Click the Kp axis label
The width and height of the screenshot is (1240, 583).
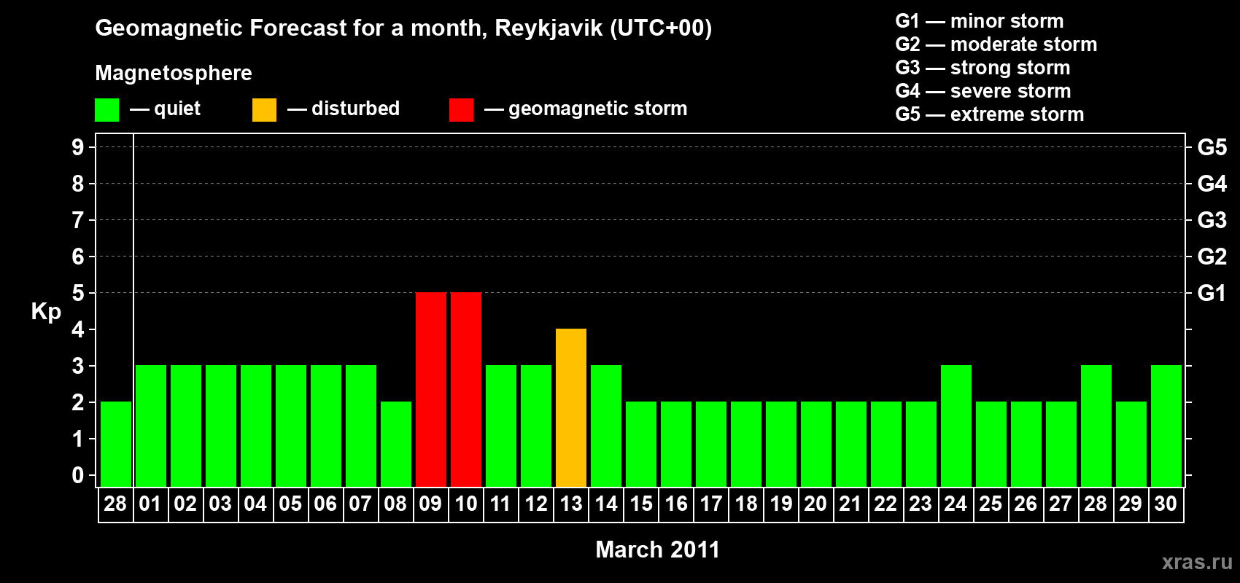[x=46, y=312]
